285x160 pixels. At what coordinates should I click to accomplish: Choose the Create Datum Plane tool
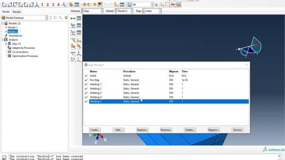coord(73,60)
